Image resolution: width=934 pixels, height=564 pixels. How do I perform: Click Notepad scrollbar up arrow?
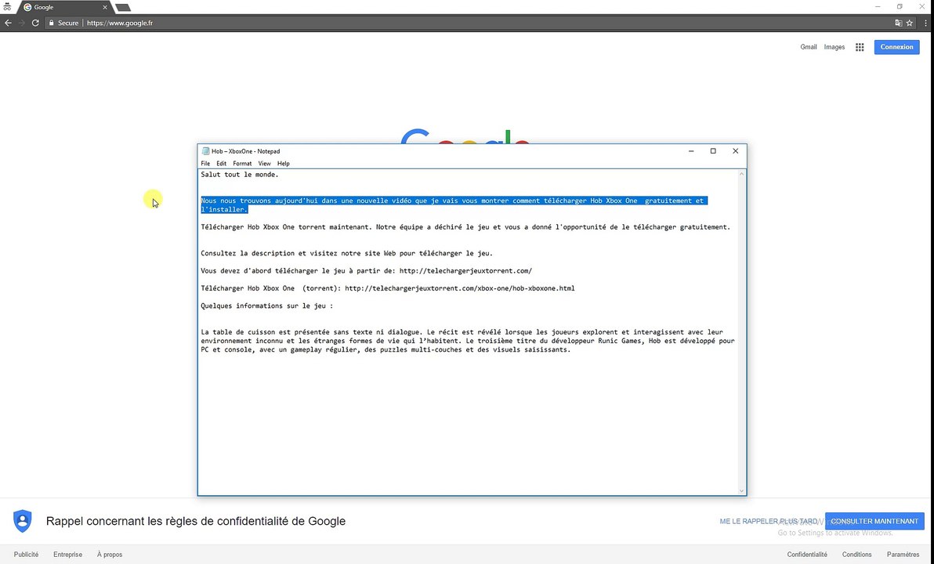(x=741, y=174)
